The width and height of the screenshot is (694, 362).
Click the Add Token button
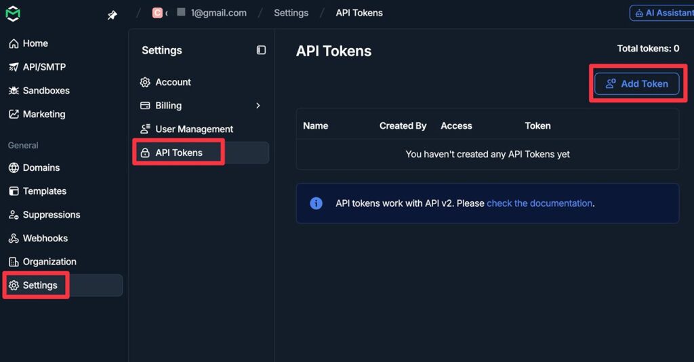(x=636, y=83)
